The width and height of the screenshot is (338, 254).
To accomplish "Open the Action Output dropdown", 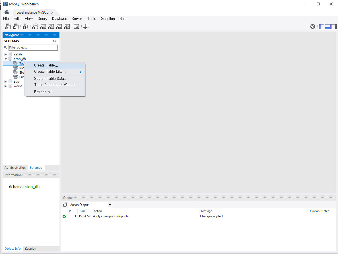I will coord(110,205).
